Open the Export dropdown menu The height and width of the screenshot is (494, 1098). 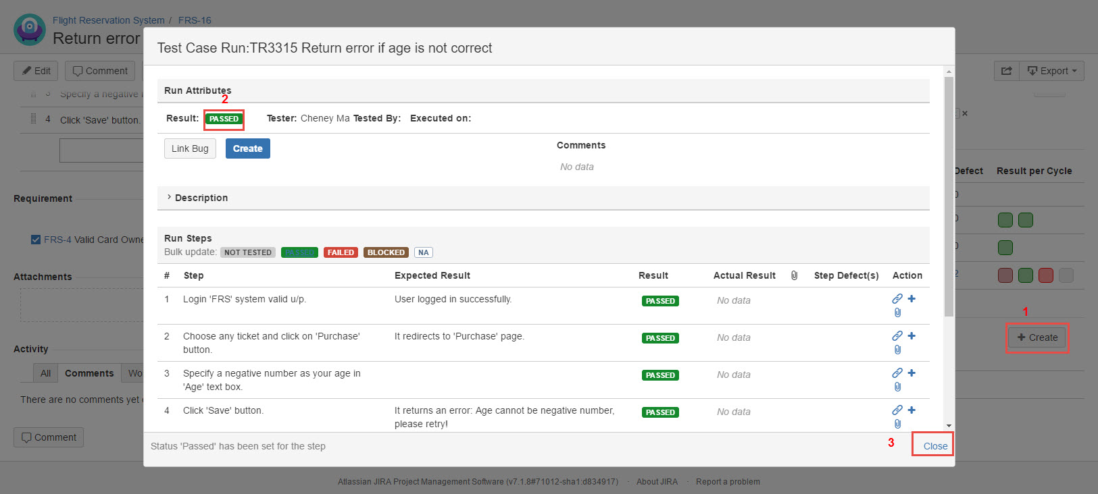[1051, 71]
